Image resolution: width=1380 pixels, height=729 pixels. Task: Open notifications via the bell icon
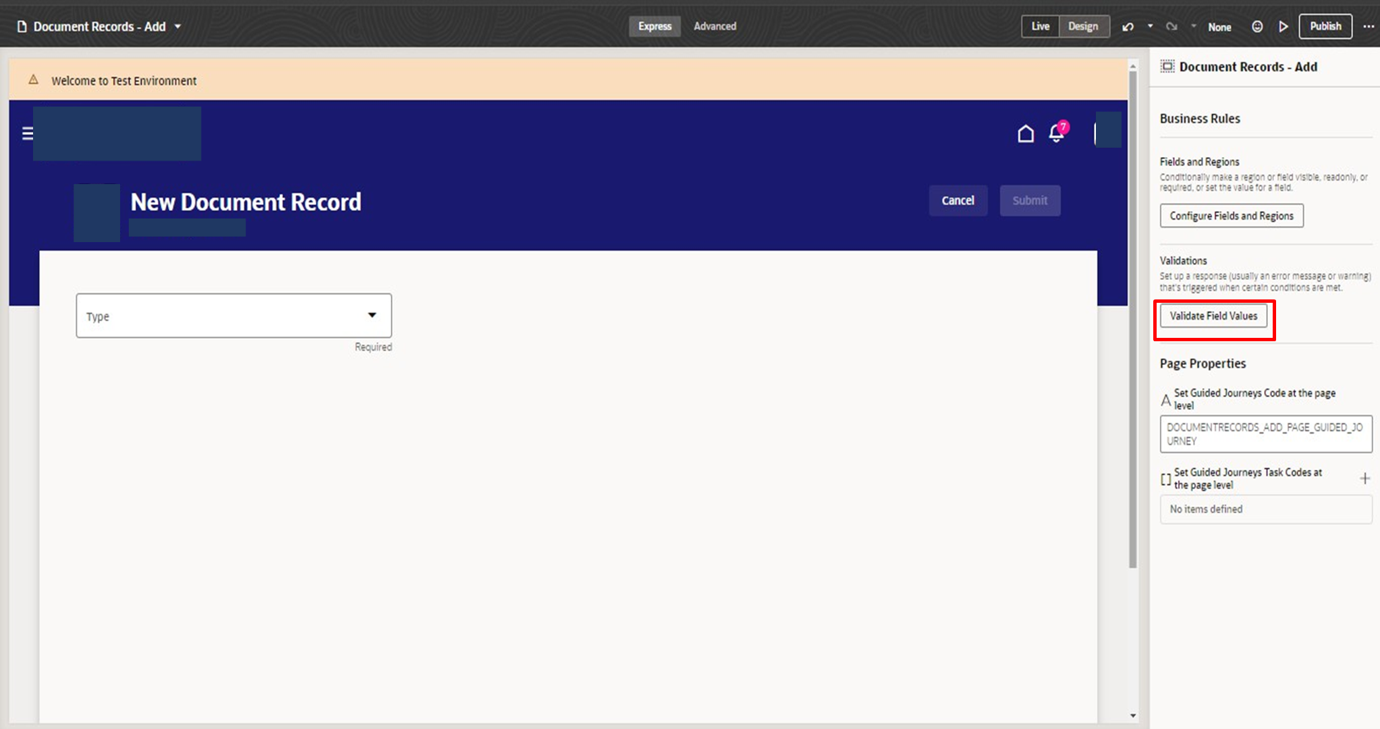(1055, 134)
